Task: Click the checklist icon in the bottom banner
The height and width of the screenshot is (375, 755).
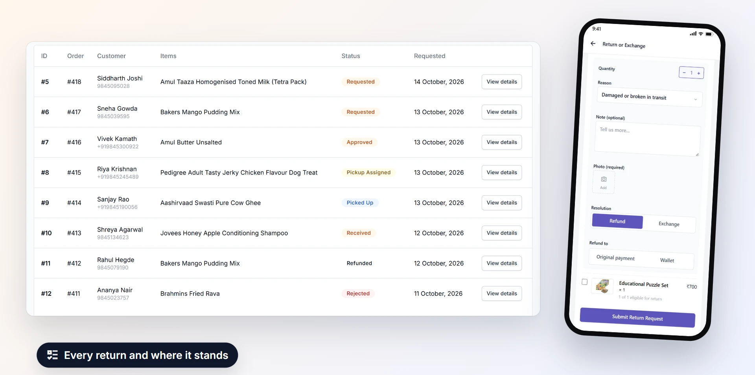Action: [52, 355]
